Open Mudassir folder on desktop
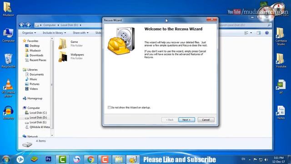 point(8,9)
